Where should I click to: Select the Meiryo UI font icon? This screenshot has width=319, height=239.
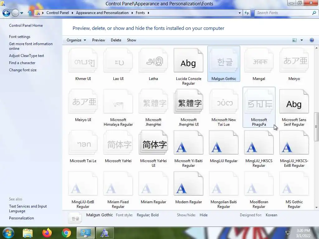coord(83,101)
